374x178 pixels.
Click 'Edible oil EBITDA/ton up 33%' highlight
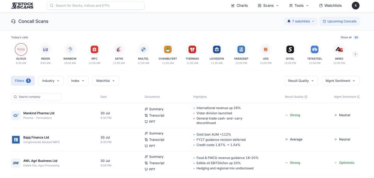tap(218, 163)
